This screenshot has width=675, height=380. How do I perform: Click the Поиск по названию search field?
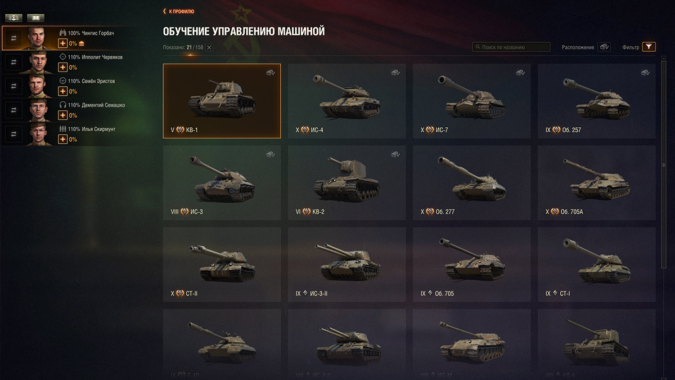coord(511,47)
